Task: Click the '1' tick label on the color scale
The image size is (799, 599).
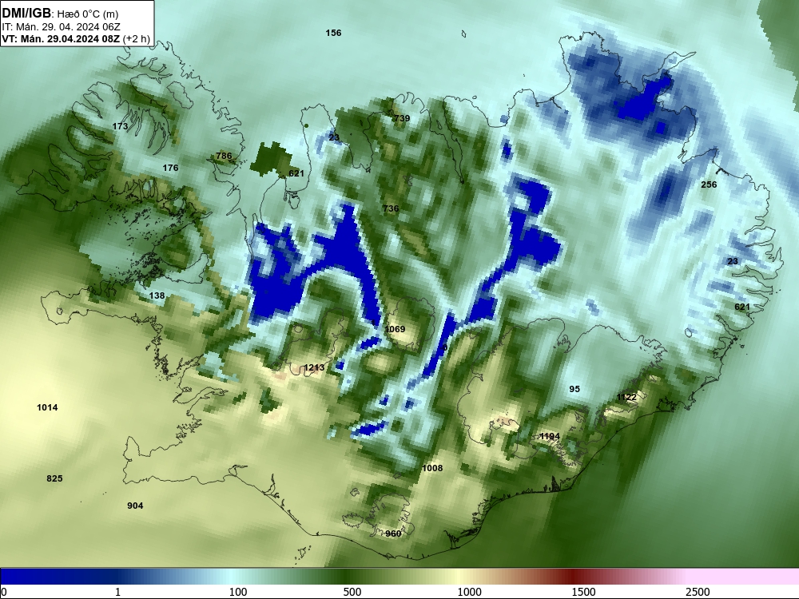Action: point(117,592)
